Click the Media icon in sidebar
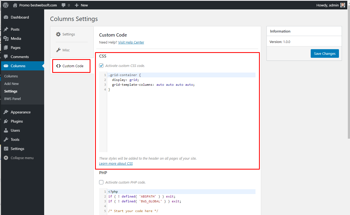Screen dimensions: 350x215 click(6, 38)
